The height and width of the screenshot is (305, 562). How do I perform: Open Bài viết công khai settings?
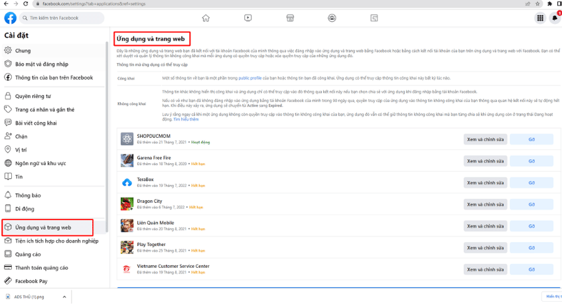coord(54,123)
